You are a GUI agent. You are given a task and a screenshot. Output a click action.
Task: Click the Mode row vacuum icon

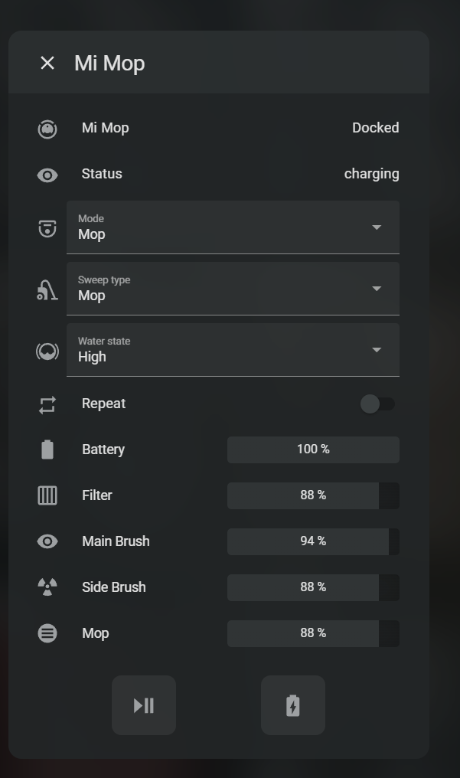point(47,228)
